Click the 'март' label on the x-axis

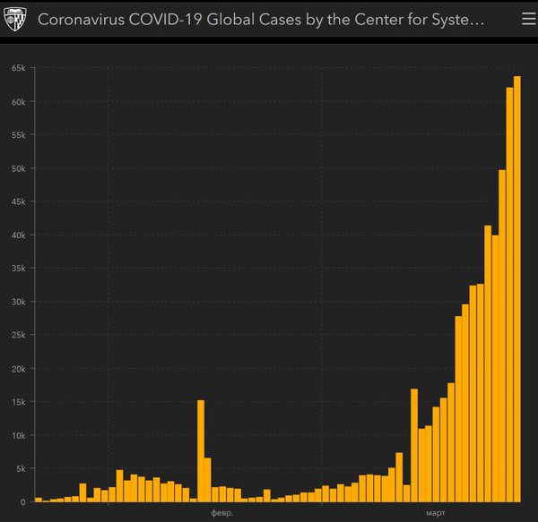click(436, 513)
